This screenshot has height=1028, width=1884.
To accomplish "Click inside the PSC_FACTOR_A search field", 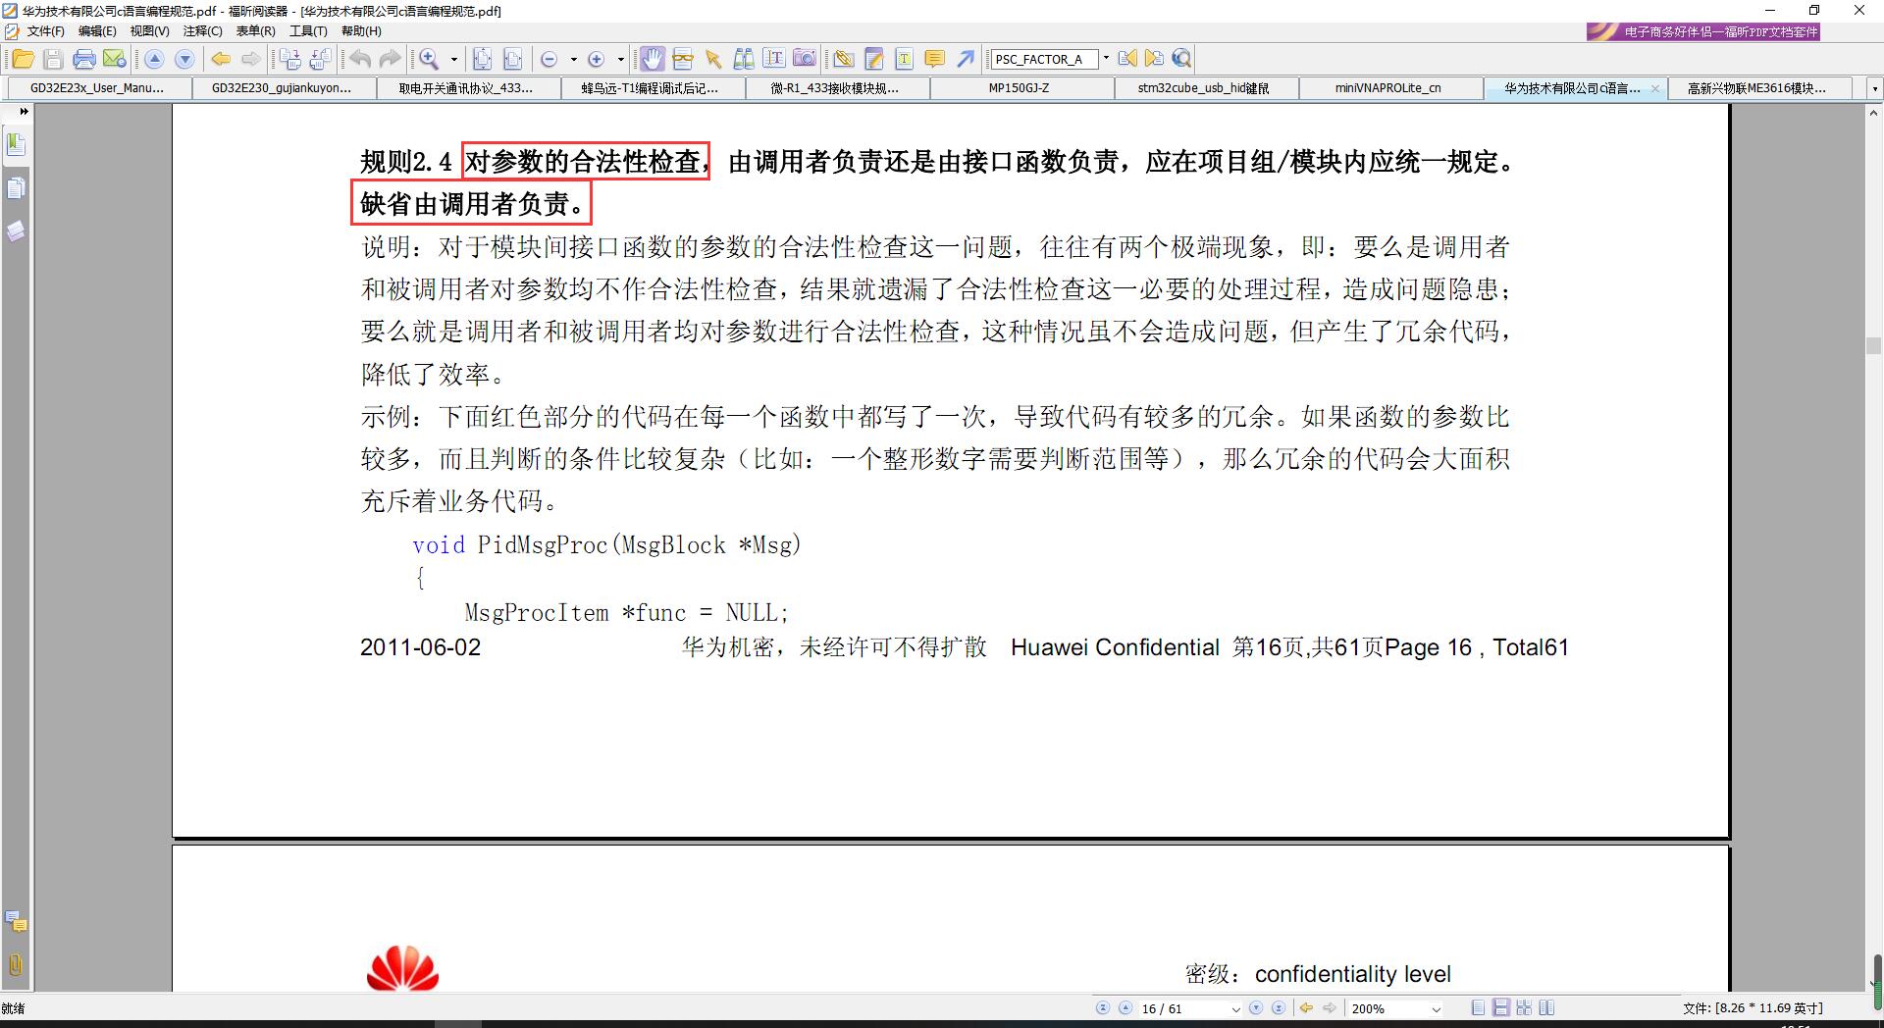I will (x=1040, y=59).
